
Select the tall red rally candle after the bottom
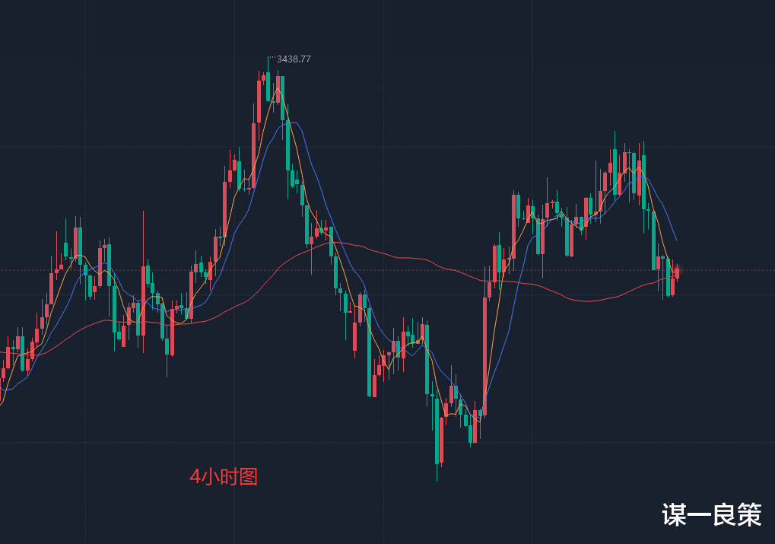[x=484, y=356]
